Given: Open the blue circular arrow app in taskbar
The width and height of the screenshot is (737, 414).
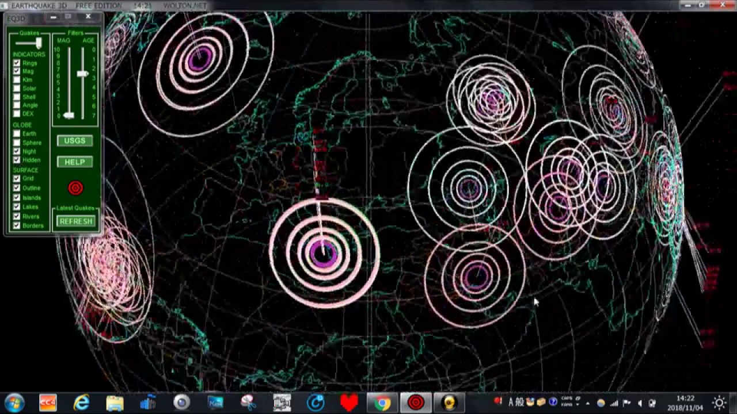Looking at the screenshot, I should click(x=316, y=403).
